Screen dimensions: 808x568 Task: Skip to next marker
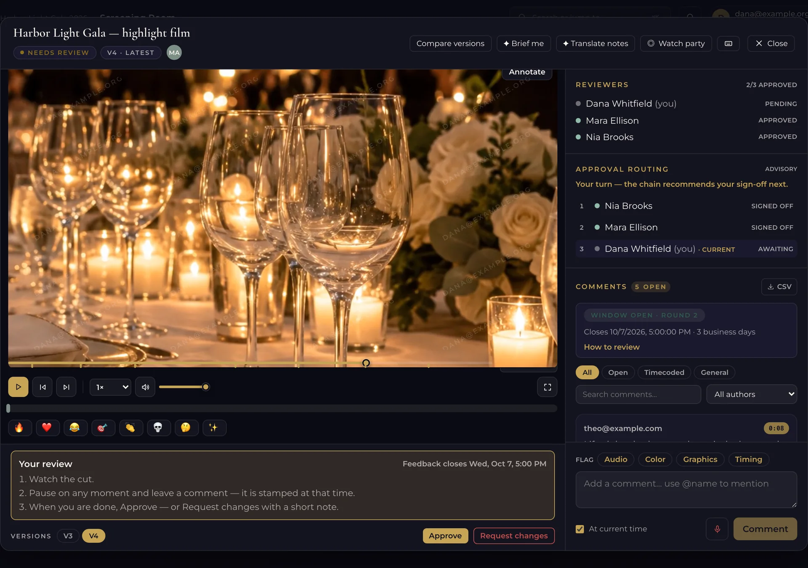66,387
